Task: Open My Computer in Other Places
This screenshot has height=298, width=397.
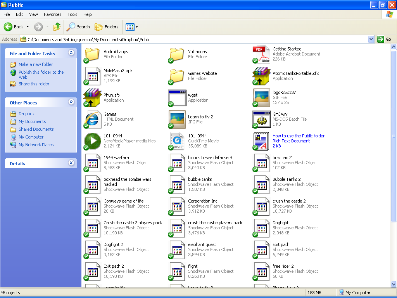Action: tap(31, 137)
